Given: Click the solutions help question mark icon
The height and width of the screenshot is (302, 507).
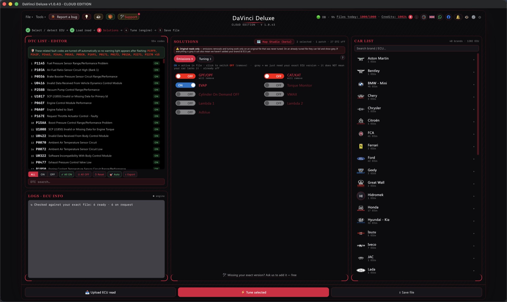Looking at the screenshot, I should coord(343,58).
